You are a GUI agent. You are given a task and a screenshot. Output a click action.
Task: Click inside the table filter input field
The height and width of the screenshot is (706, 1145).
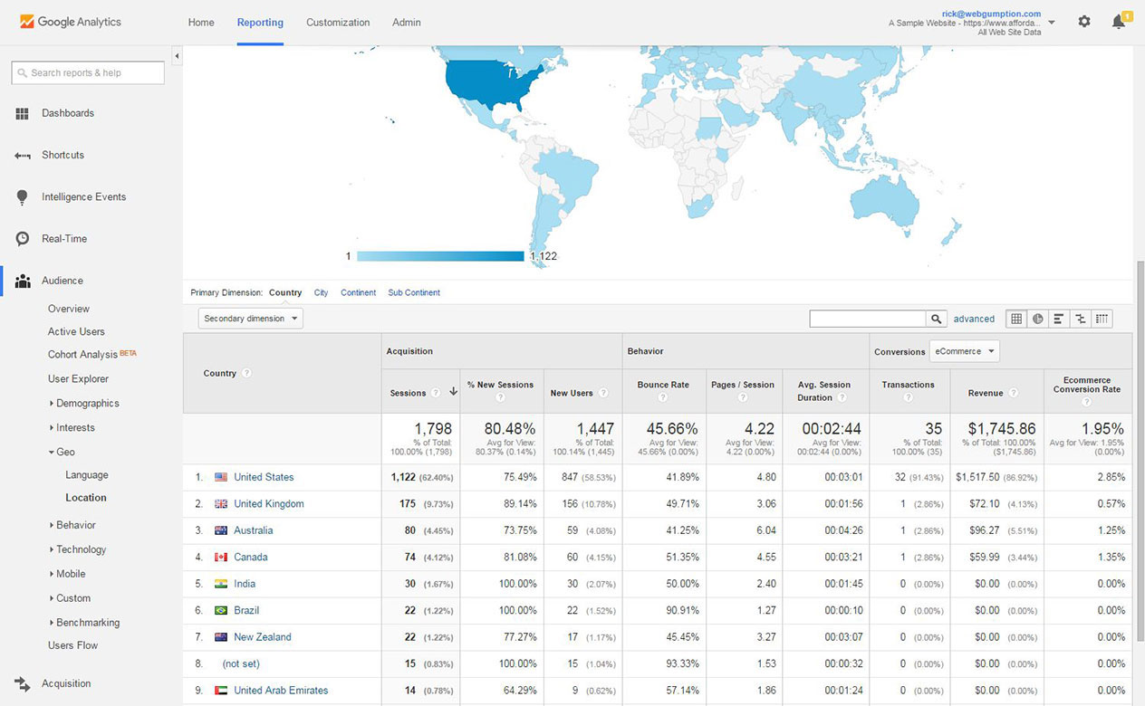pos(867,319)
